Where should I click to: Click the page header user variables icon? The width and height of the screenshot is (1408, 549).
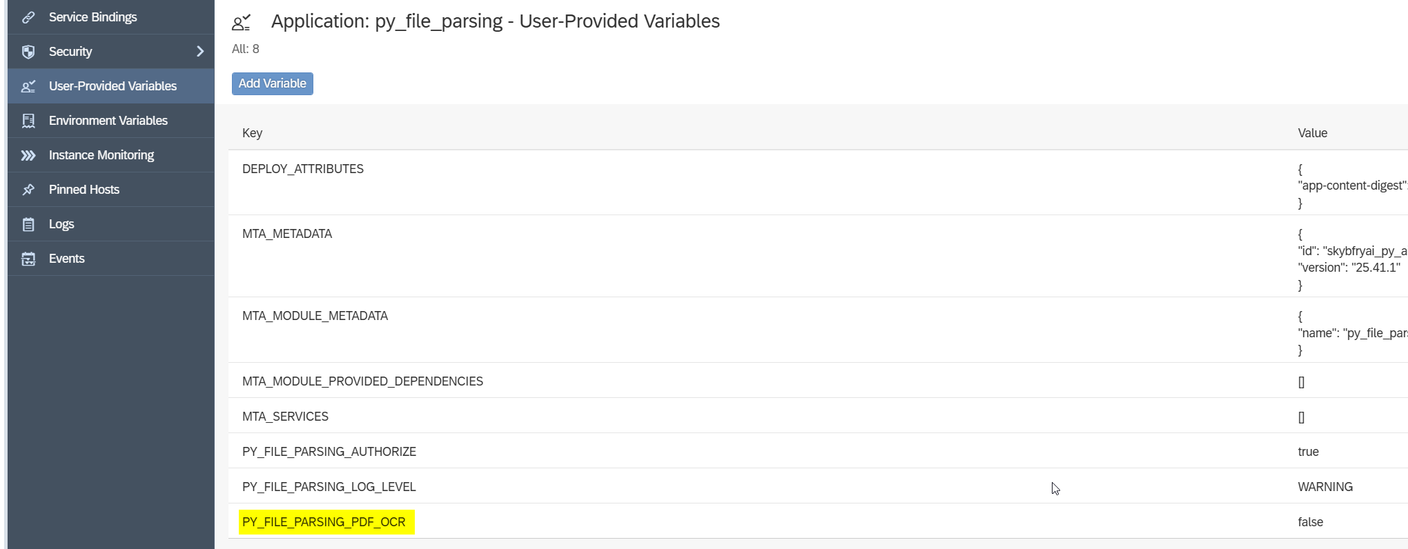(241, 23)
